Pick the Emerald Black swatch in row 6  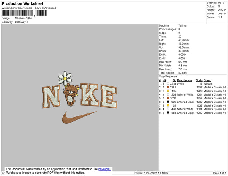tap(168, 102)
